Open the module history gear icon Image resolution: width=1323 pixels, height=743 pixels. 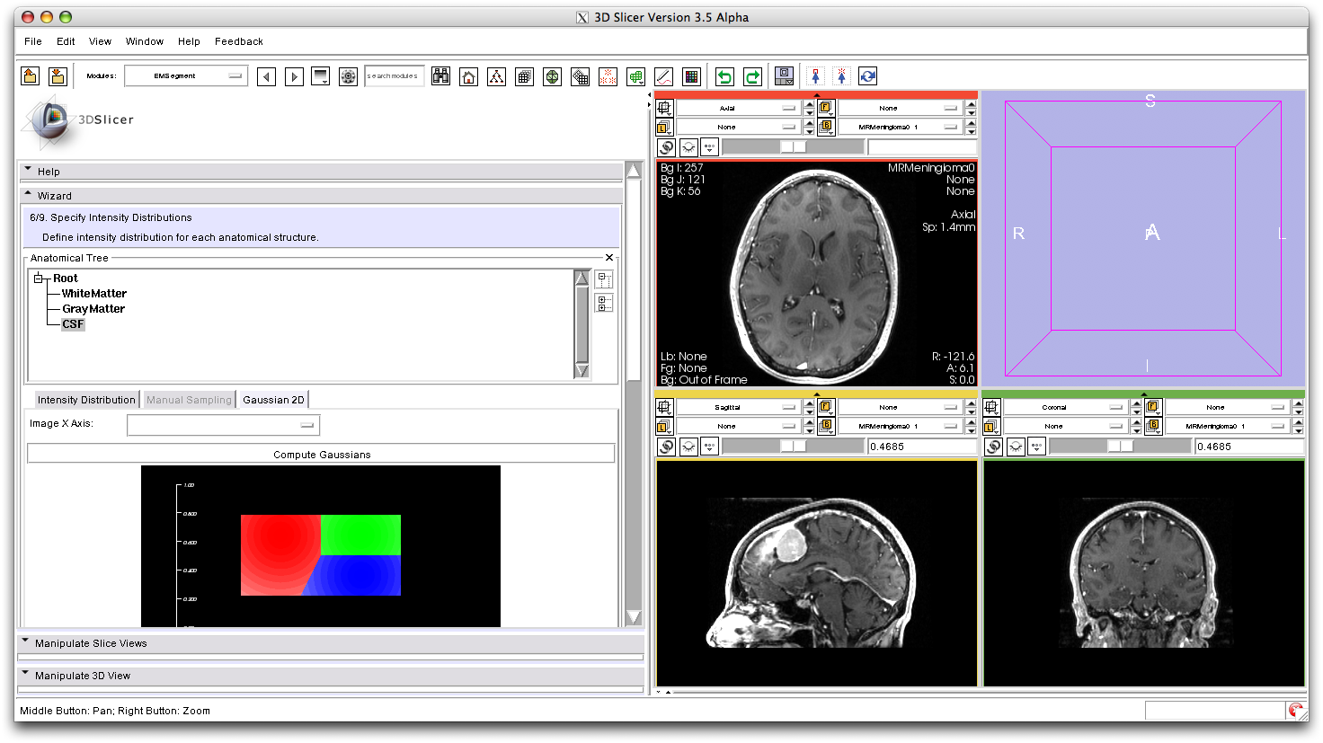(348, 76)
